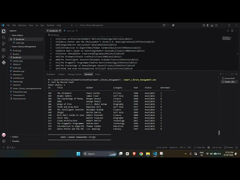
Task: Go forward with the navigation arrow
Action: [76, 25]
